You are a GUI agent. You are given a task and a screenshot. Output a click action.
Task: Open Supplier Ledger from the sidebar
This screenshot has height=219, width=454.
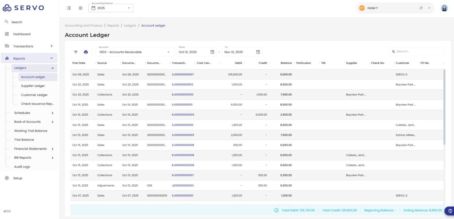pyautogui.click(x=33, y=86)
